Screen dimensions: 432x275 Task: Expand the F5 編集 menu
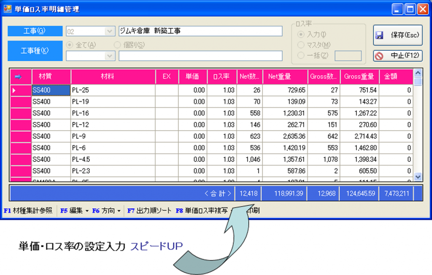coord(74,211)
